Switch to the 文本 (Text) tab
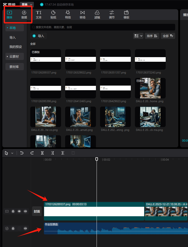Viewport: 188px width, 247px height. (39, 15)
